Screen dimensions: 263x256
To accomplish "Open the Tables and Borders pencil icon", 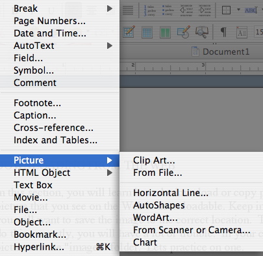I will tap(129, 32).
